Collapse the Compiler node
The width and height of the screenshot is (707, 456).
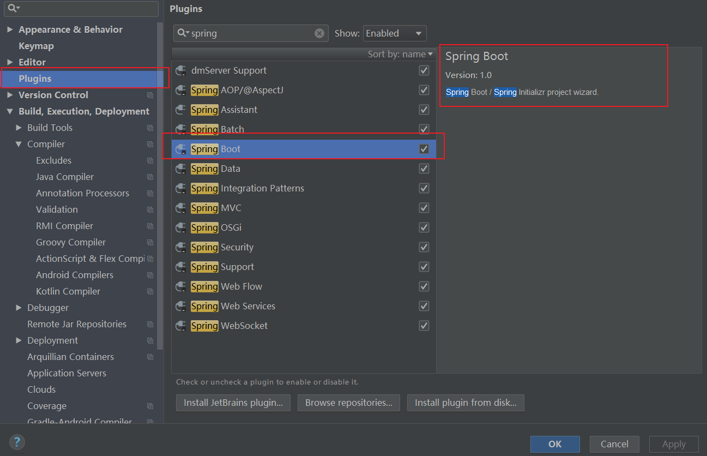[19, 144]
